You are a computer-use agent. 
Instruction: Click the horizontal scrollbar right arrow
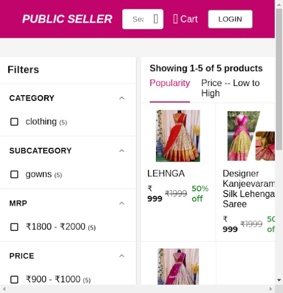pyautogui.click(x=270, y=289)
